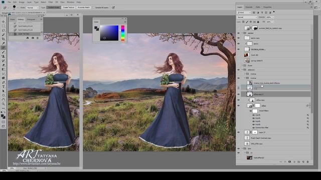Click the hue spectrum slider in Color panel
The image size is (321, 180).
point(122,33)
